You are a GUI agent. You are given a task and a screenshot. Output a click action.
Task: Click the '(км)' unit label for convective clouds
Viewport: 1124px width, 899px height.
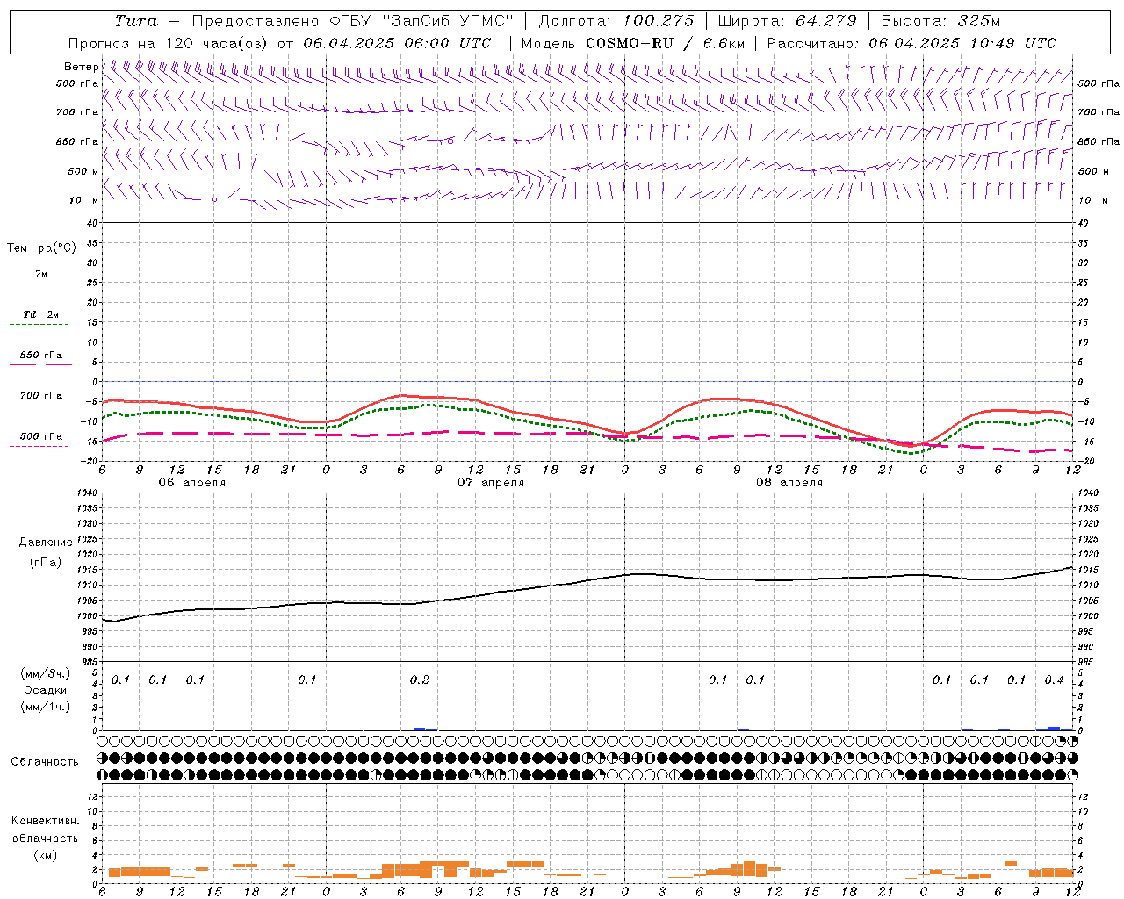coord(46,855)
